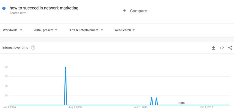This screenshot has width=234, height=110.
Task: Open the 2004 - present date dropdown
Action: click(x=45, y=30)
